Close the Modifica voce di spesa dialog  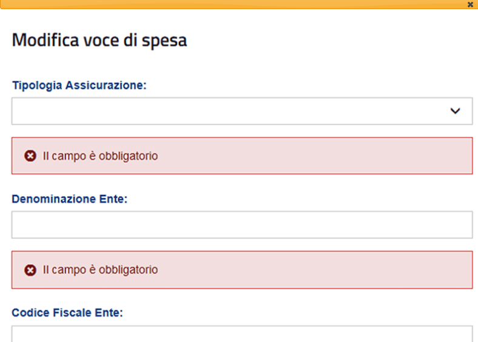[470, 4]
